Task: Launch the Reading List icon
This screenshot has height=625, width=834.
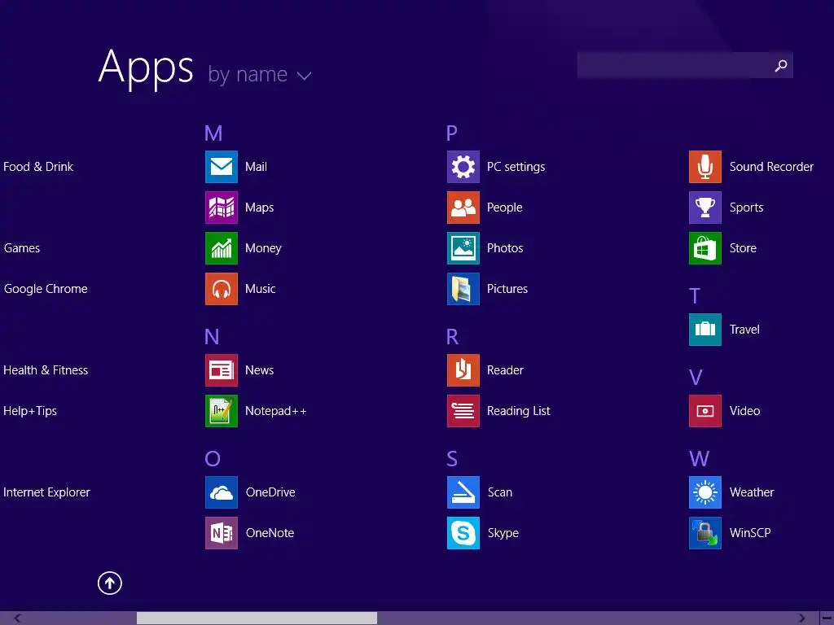Action: point(463,411)
